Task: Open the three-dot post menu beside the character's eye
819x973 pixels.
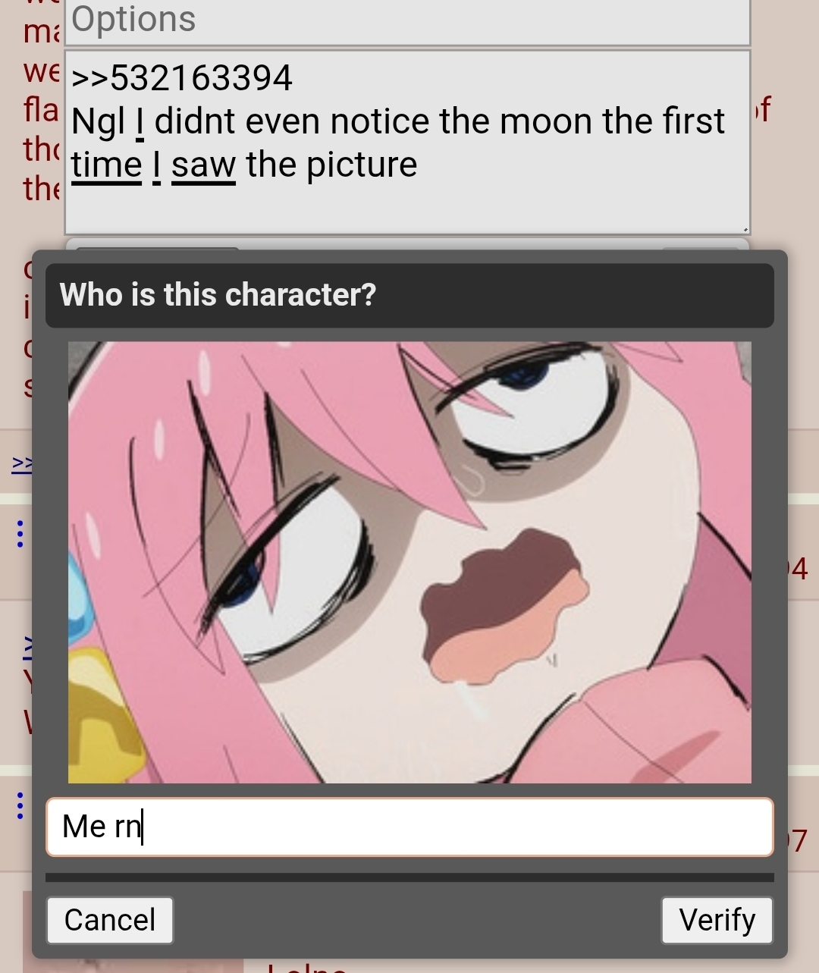Action: click(x=20, y=534)
